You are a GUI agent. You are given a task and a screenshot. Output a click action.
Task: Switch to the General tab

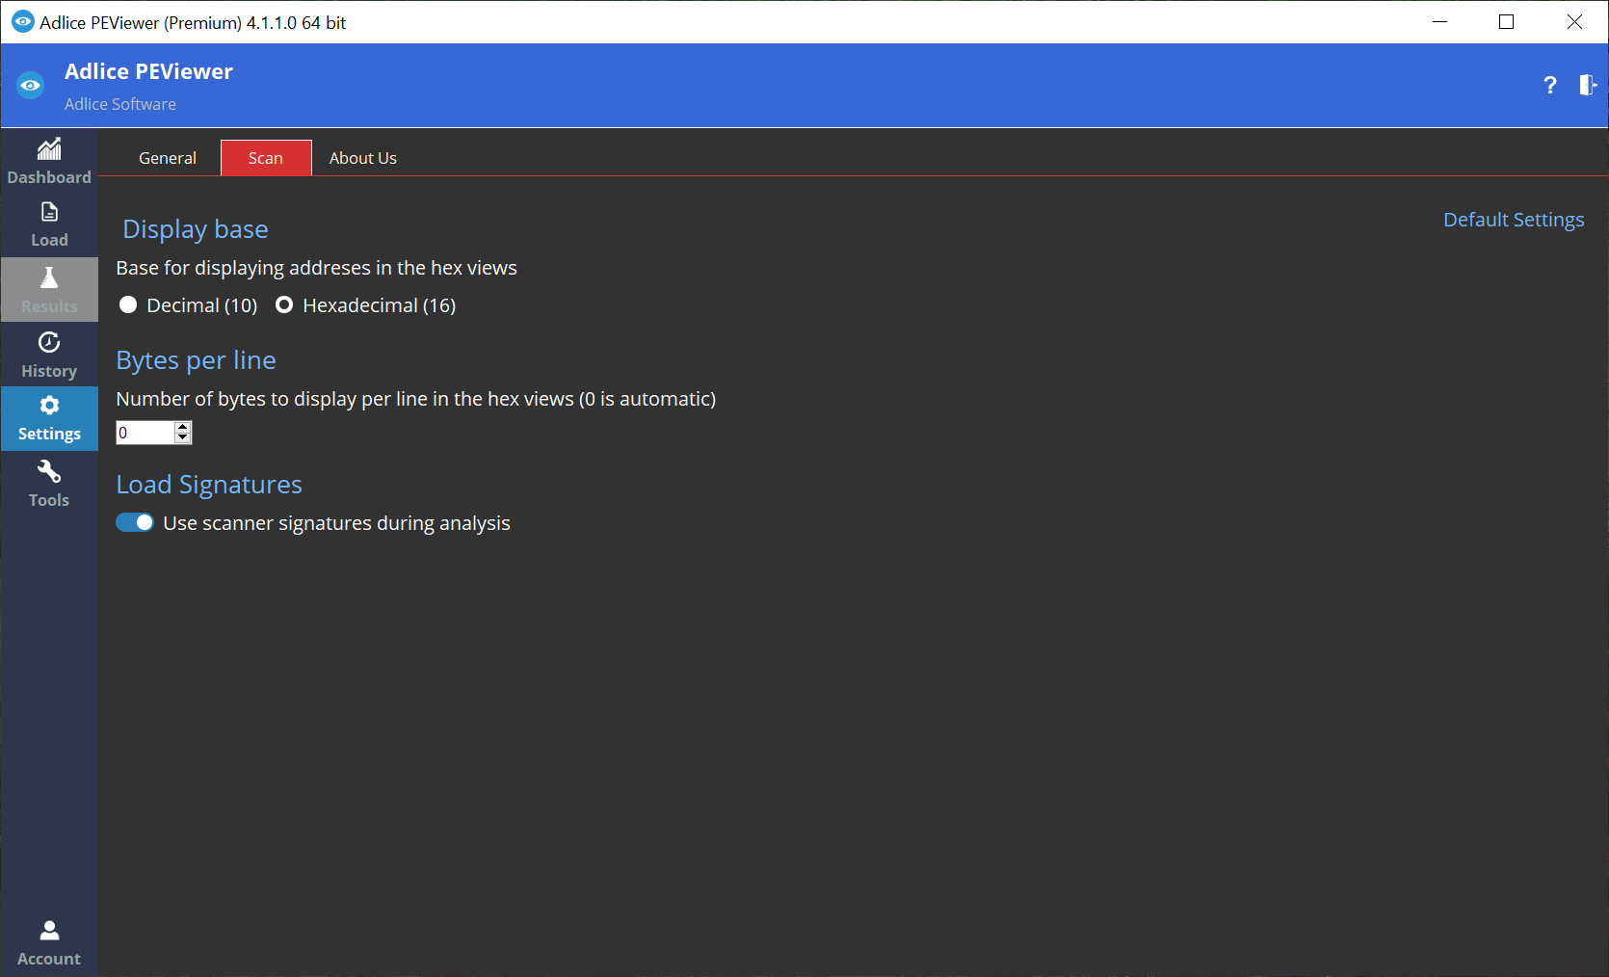pyautogui.click(x=168, y=158)
